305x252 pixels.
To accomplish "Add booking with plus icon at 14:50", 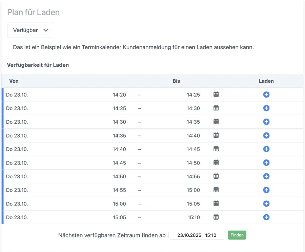I will pos(266,176).
